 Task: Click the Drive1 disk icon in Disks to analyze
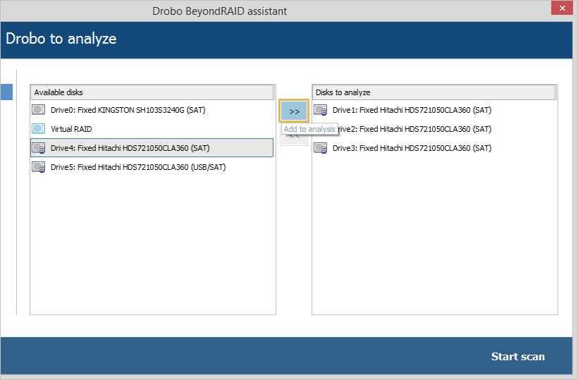(321, 110)
